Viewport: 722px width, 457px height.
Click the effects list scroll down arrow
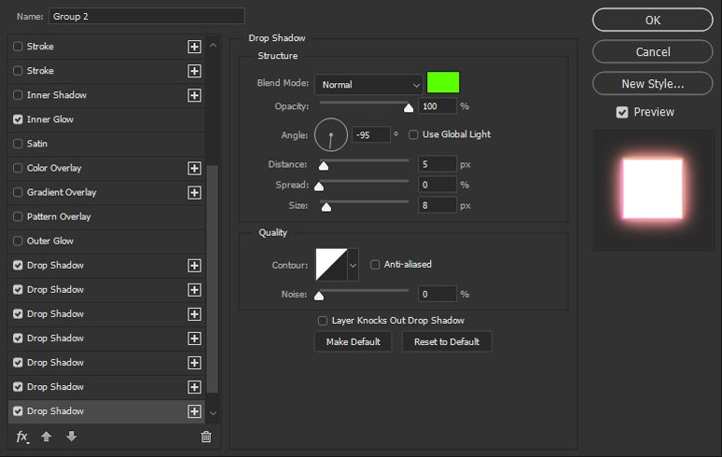point(213,413)
